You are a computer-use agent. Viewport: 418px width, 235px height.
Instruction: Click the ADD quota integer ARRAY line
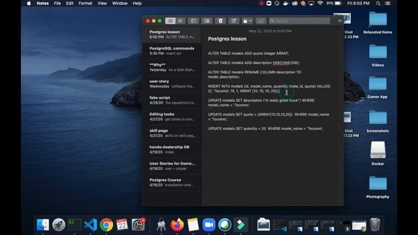(248, 54)
